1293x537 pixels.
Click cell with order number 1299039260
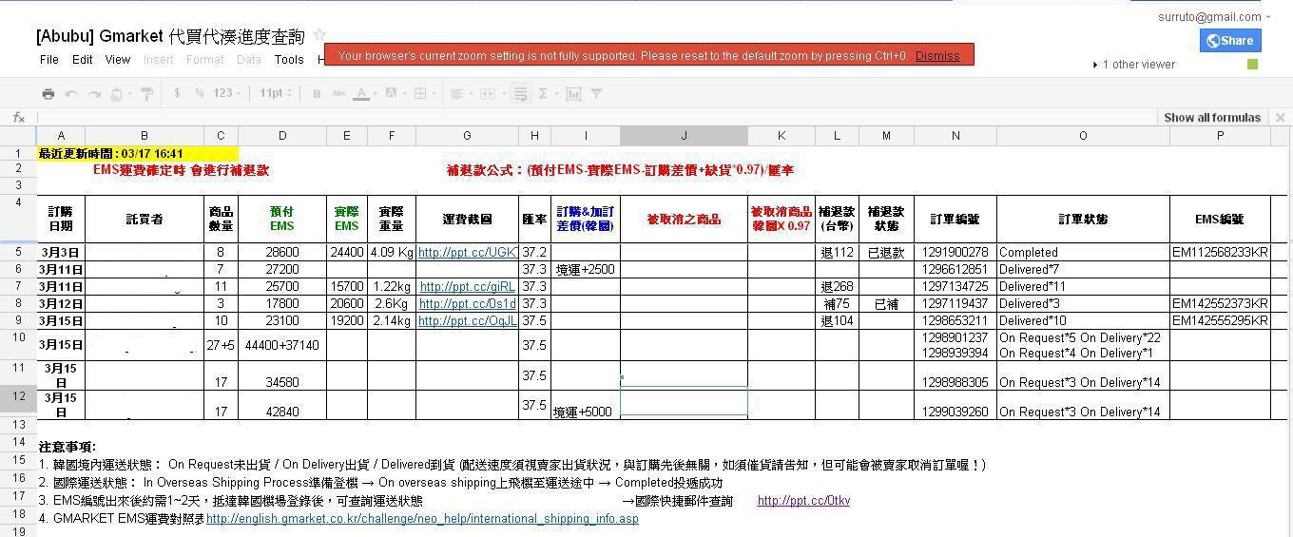pos(955,405)
